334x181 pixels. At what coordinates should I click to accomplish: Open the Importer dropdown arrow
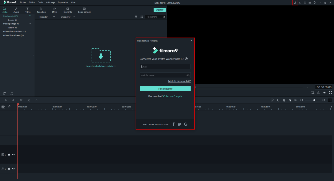(54, 17)
